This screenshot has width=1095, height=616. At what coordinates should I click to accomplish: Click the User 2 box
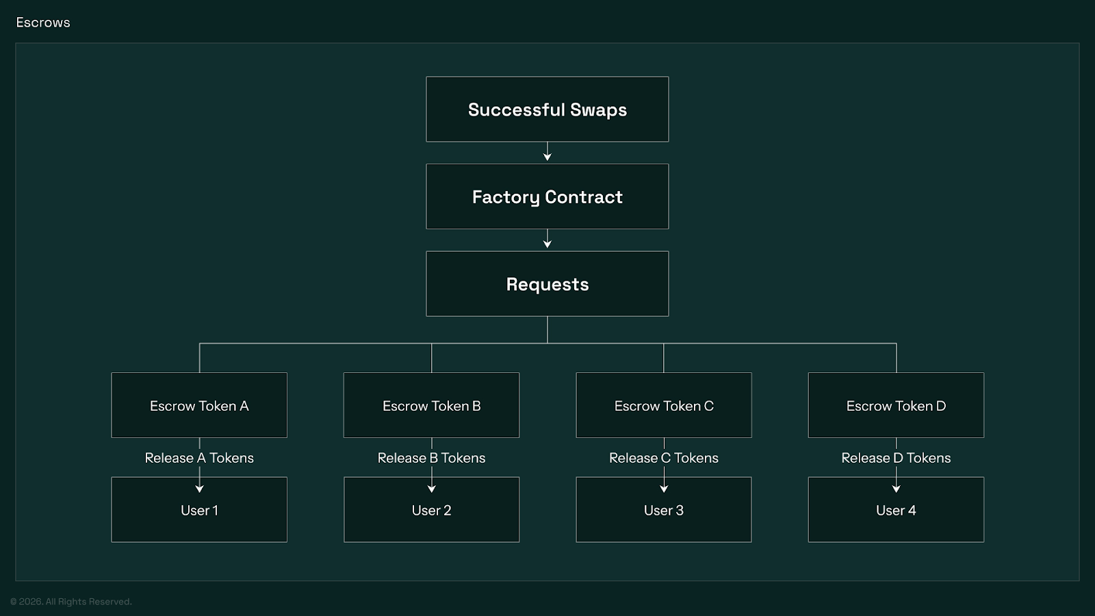pos(431,510)
